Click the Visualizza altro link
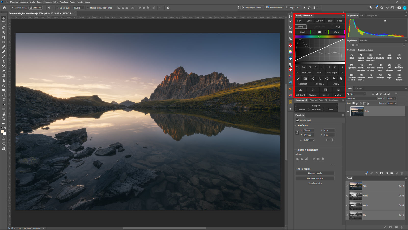 tap(315, 183)
